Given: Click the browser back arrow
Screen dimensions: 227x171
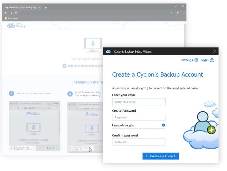Looking at the screenshot, I should tap(6, 13).
